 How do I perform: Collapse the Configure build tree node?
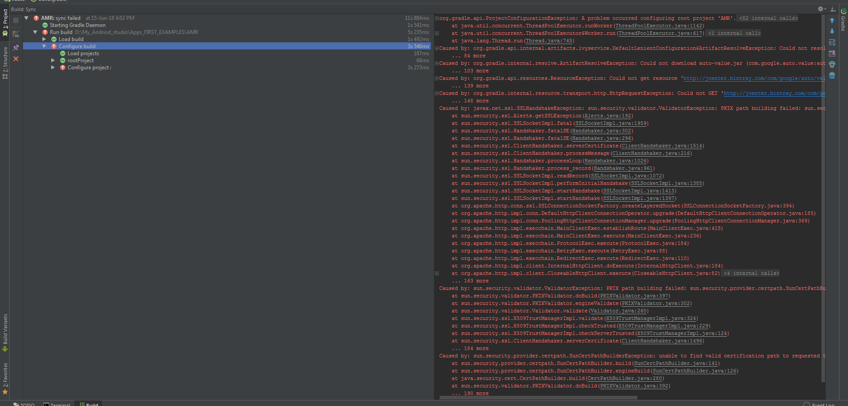pyautogui.click(x=44, y=46)
